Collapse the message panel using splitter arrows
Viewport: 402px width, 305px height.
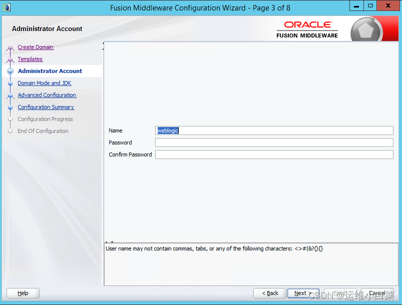[112, 241]
